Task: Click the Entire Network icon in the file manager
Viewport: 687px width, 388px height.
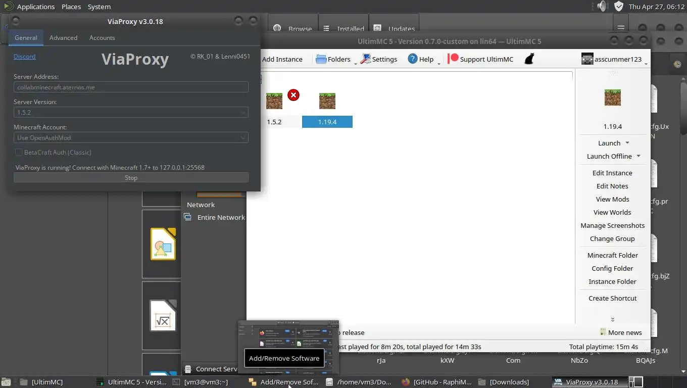Action: click(188, 217)
